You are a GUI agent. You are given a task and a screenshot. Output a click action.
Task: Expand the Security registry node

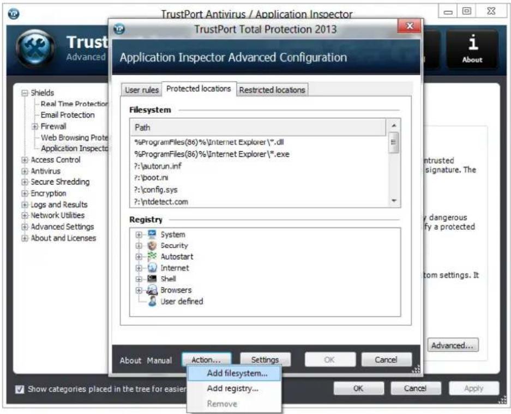tap(139, 246)
